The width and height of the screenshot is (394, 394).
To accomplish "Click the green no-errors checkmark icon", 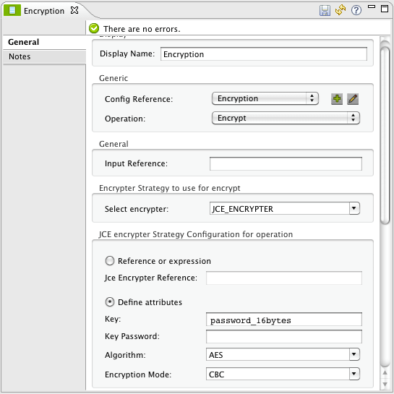I will (94, 28).
